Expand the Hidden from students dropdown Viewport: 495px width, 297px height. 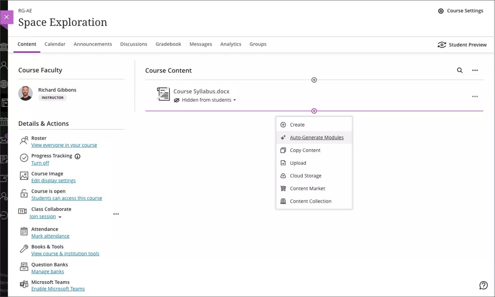(235, 100)
